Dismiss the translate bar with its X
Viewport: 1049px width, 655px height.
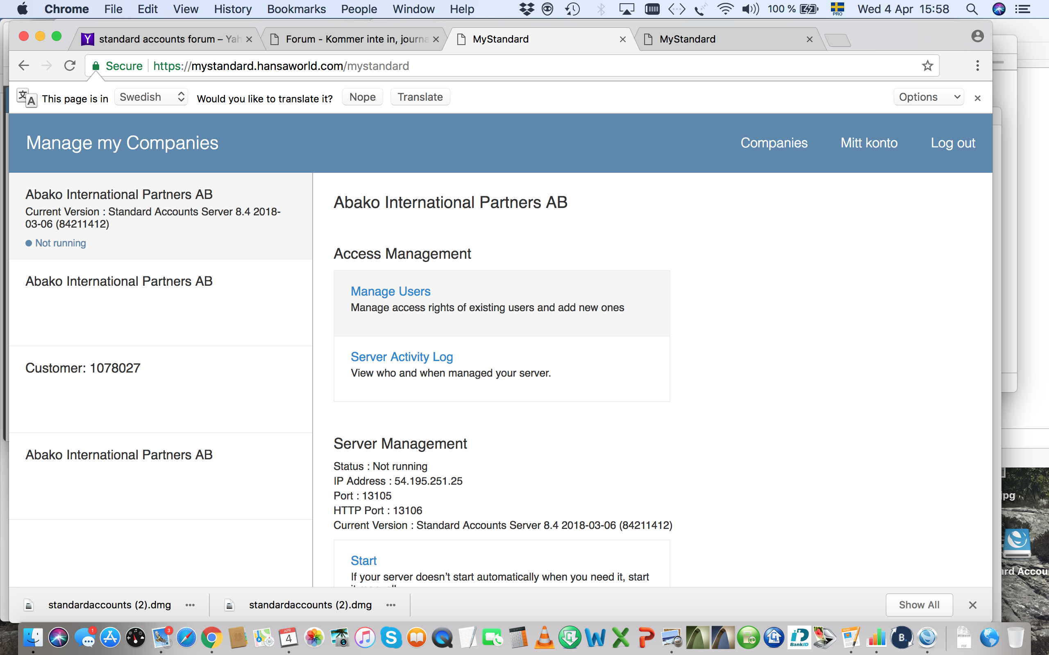tap(977, 98)
